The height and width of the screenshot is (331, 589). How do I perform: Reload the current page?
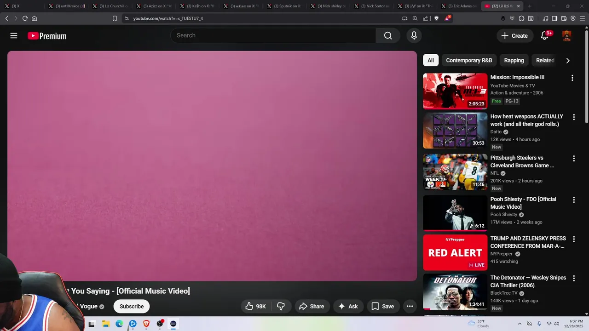25,18
